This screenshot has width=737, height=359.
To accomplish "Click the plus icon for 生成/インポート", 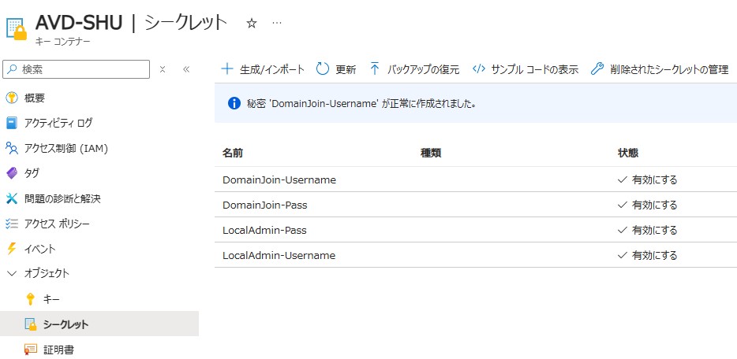I will [x=227, y=69].
